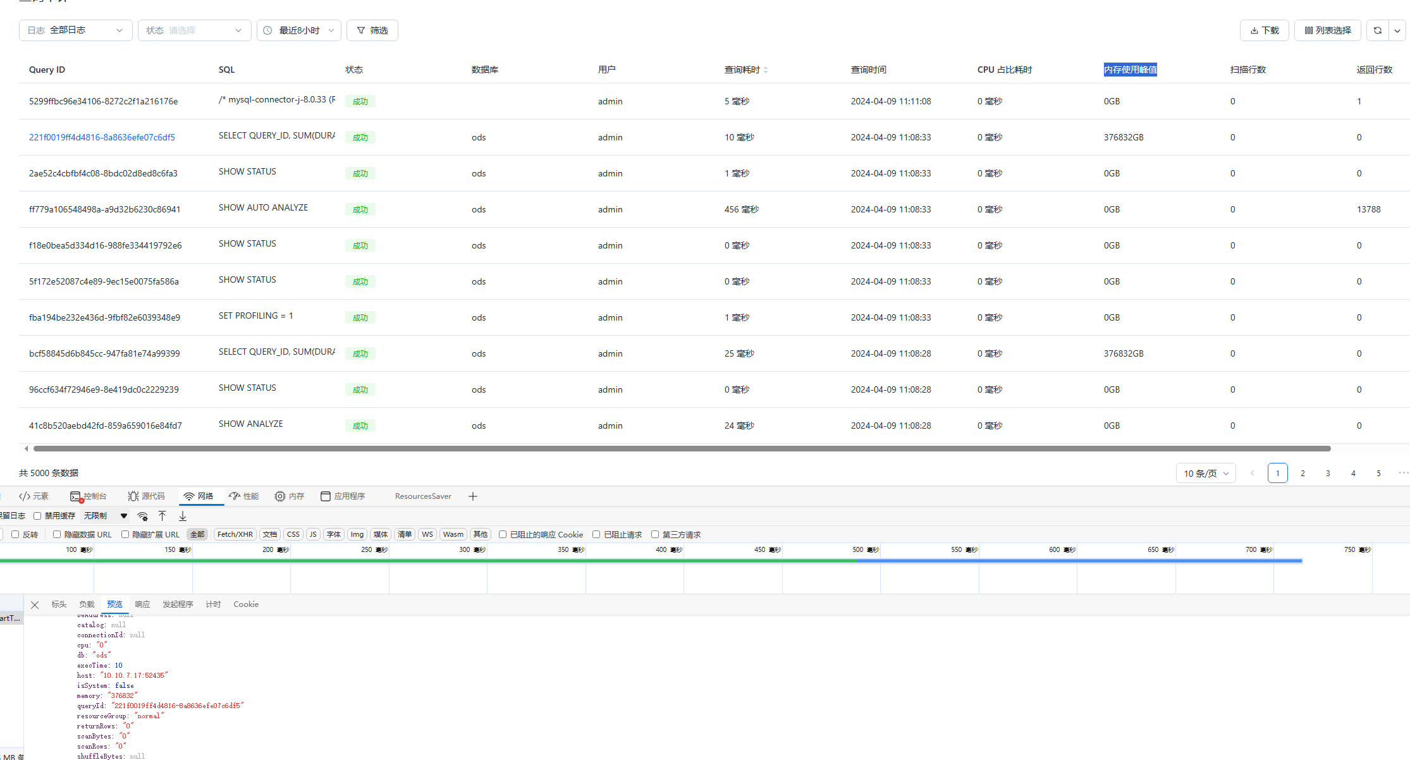
Task: Open the 应用程序 application devtools tab
Action: (343, 496)
